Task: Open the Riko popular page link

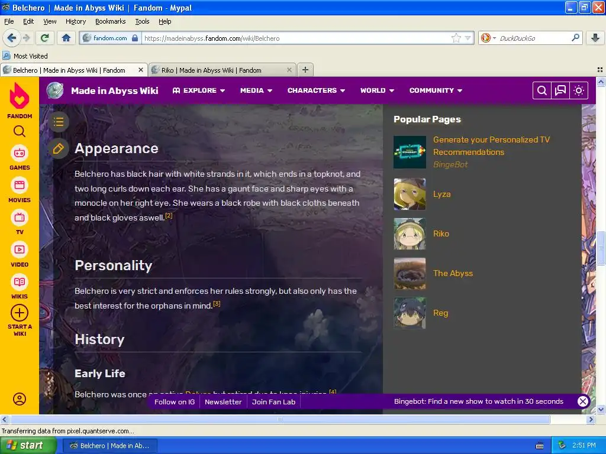Action: [441, 234]
